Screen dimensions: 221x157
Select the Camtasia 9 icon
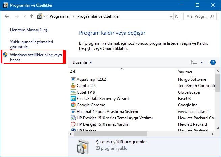point(73,86)
